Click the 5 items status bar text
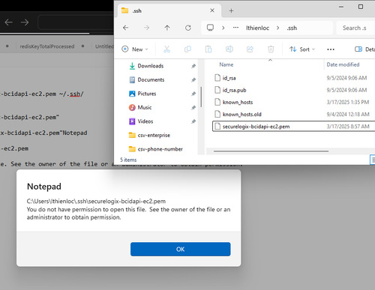 click(128, 160)
